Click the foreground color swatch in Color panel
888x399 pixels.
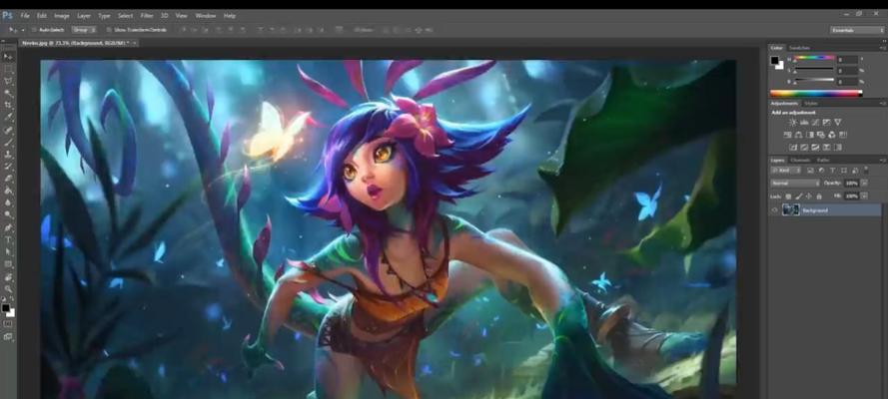(774, 60)
